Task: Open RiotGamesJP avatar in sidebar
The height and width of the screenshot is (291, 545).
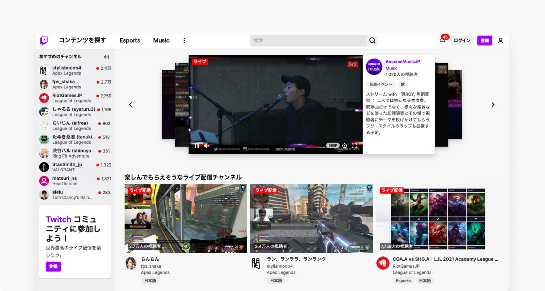Action: pos(44,98)
